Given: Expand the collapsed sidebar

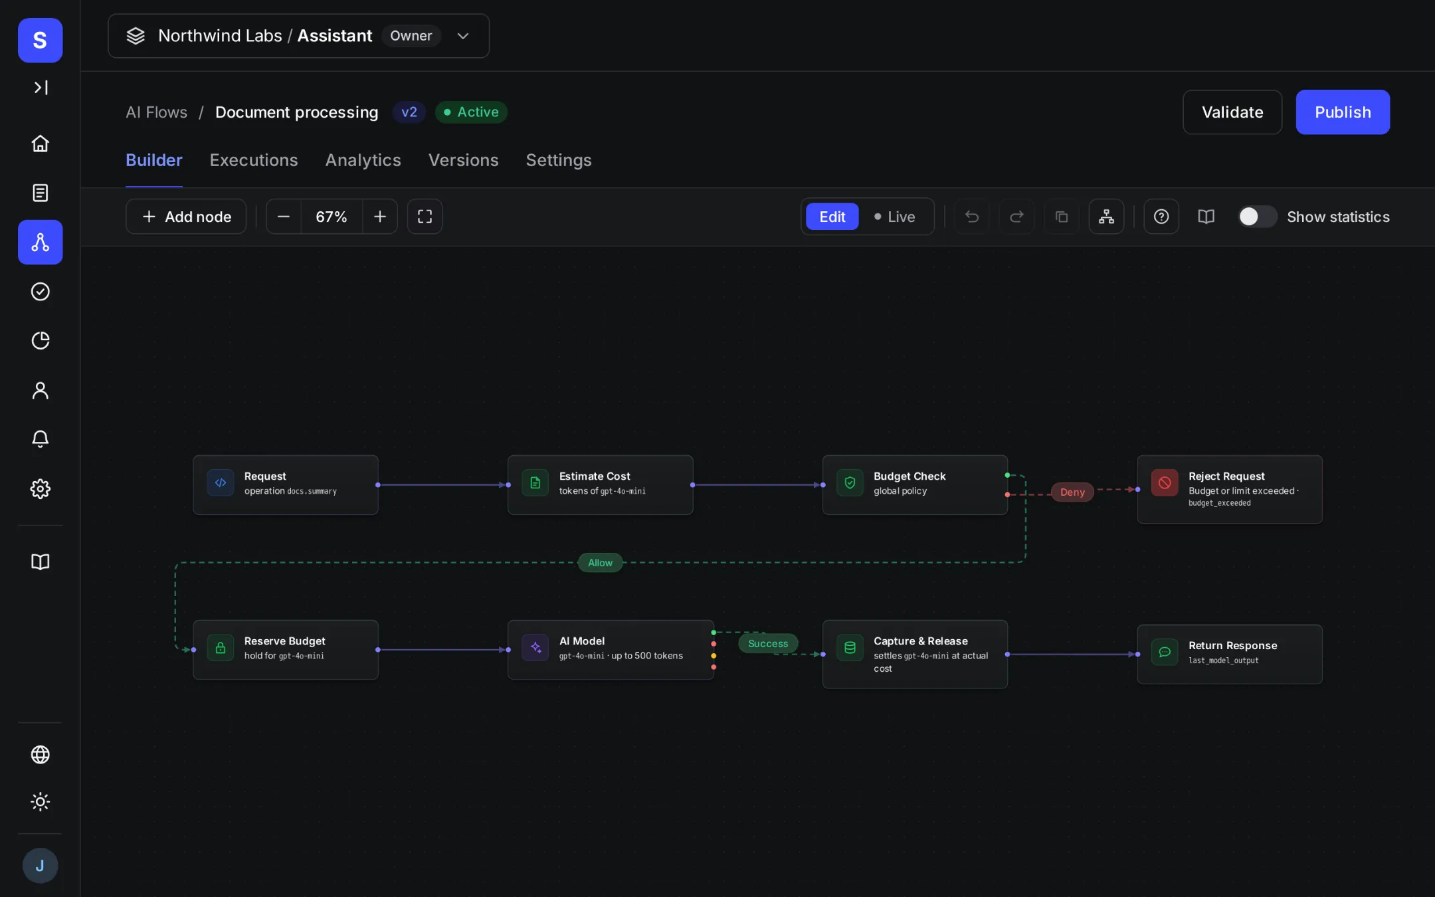Looking at the screenshot, I should tap(41, 87).
